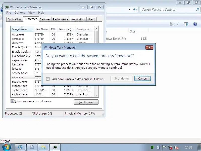
Task: Click the magnifier in Search Keyboard Settings
Action: (x=197, y=10)
